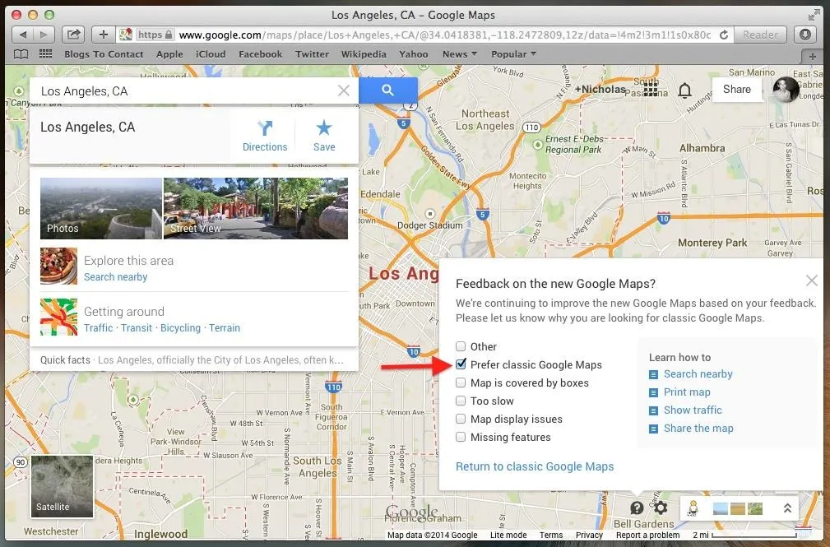The image size is (830, 547).
Task: Open Safari downloads button
Action: [805, 35]
